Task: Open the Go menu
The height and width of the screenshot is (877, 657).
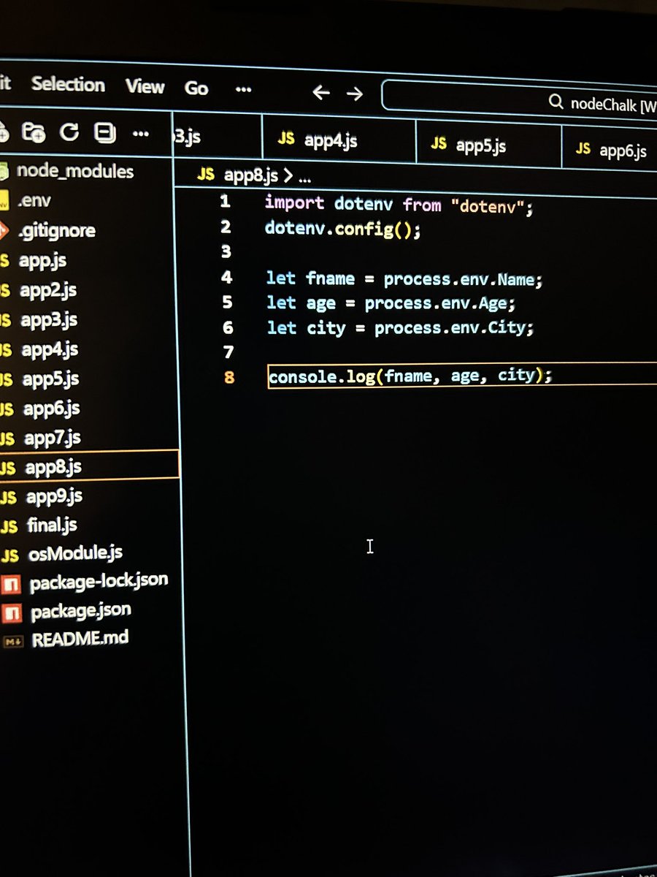Action: [x=196, y=88]
